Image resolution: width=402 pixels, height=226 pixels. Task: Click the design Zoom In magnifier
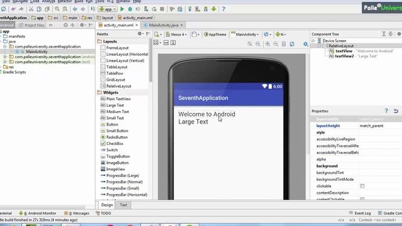(x=268, y=44)
